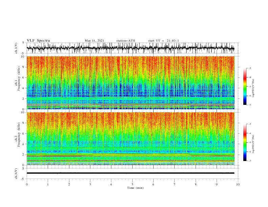
Task: Click the 'start UT = 21:40:1' label
Action: [163, 41]
